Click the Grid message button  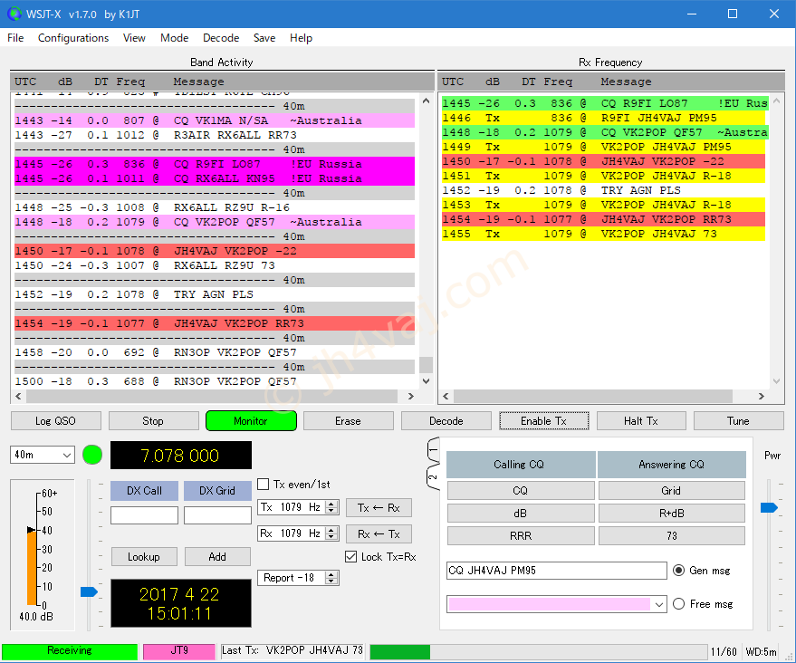click(672, 491)
